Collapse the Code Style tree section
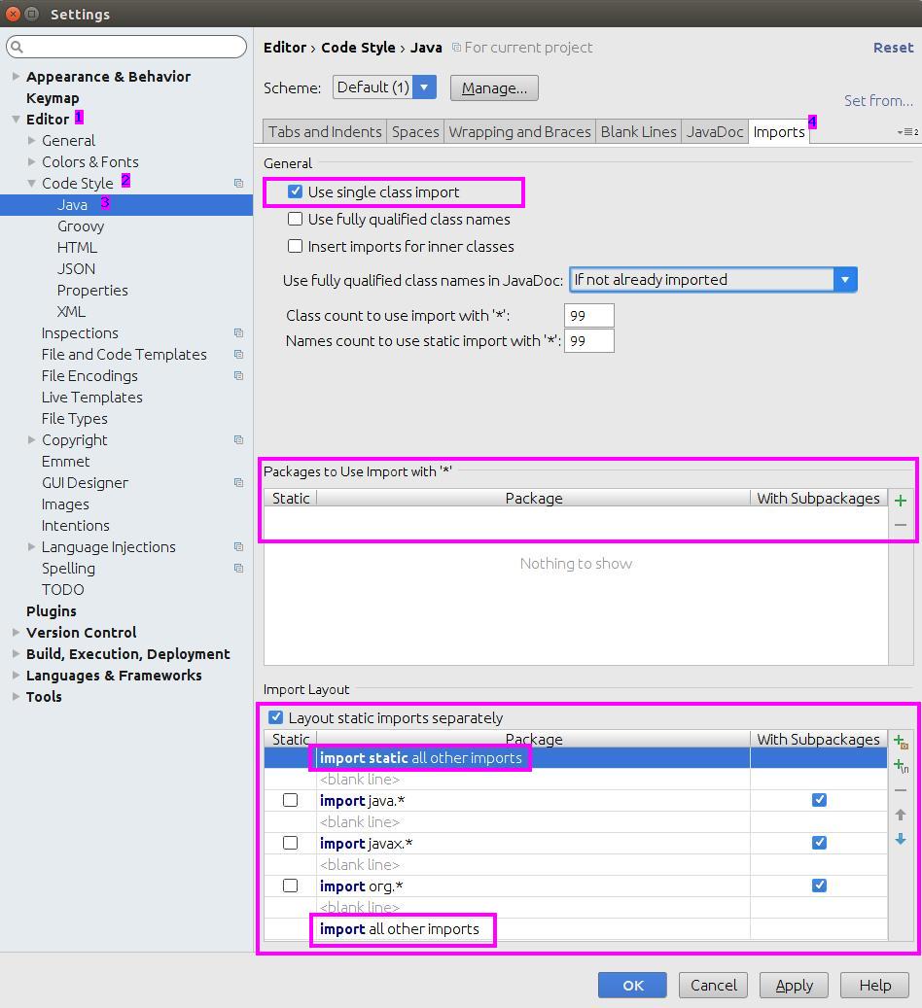The width and height of the screenshot is (922, 1008). point(32,183)
